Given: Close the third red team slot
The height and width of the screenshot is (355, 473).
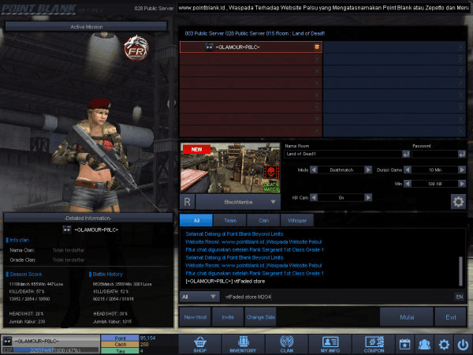Looking at the screenshot, I should 317,71.
